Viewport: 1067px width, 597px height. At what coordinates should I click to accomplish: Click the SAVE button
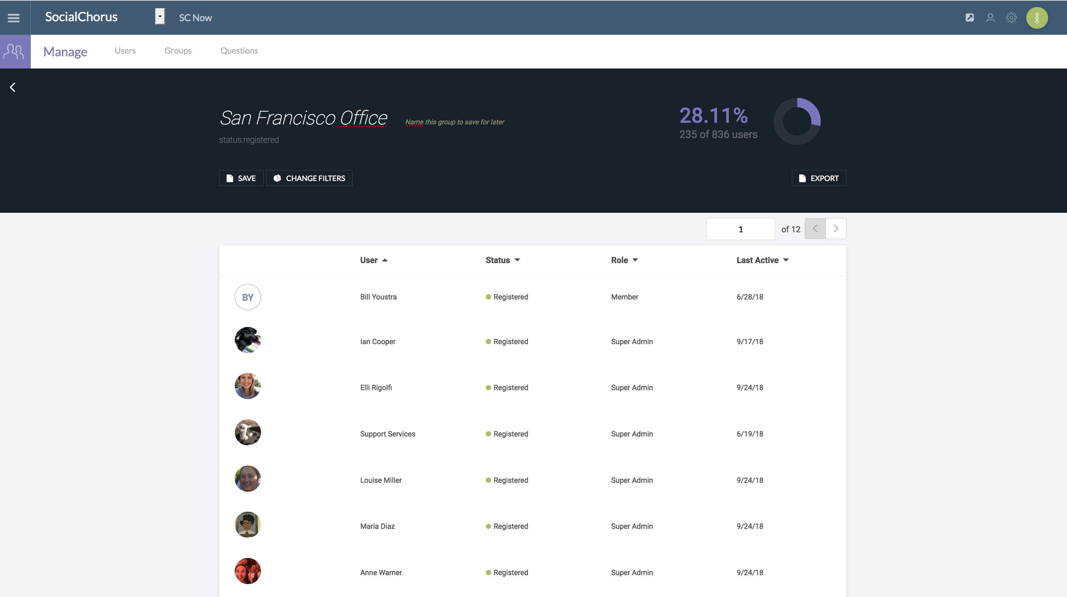241,178
